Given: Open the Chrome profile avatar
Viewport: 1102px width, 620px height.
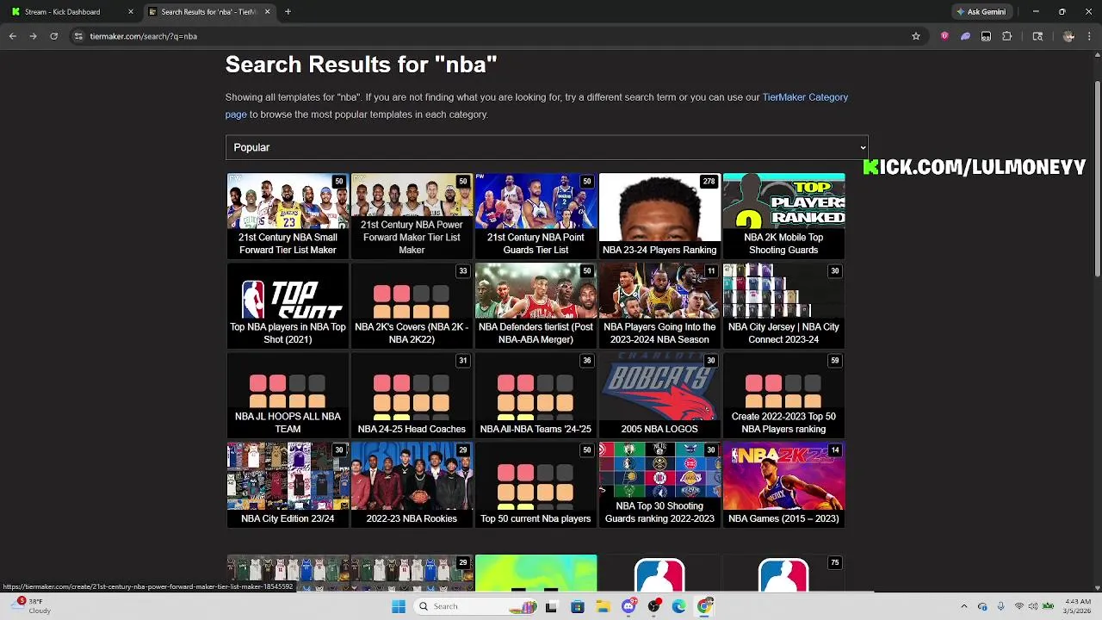Looking at the screenshot, I should click(1068, 36).
